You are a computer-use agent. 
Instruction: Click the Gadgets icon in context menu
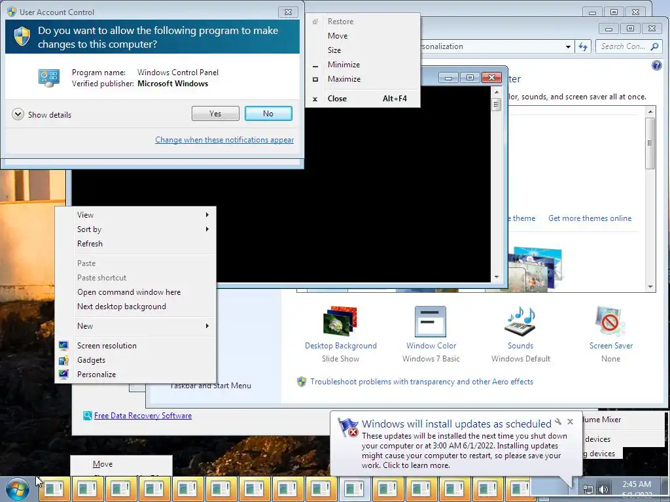pos(63,360)
